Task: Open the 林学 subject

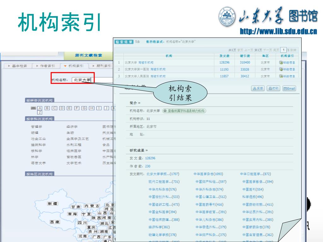Action: click(x=35, y=157)
